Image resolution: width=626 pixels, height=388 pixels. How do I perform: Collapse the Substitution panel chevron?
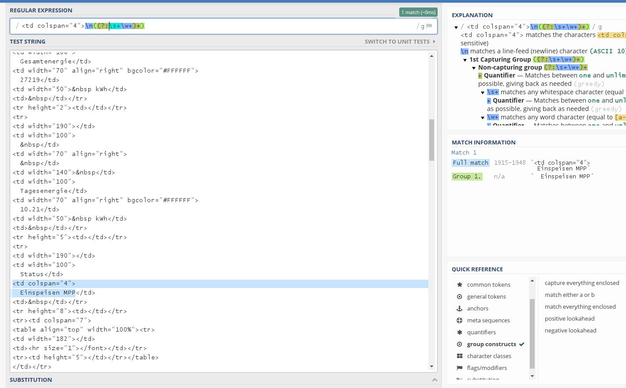[435, 380]
